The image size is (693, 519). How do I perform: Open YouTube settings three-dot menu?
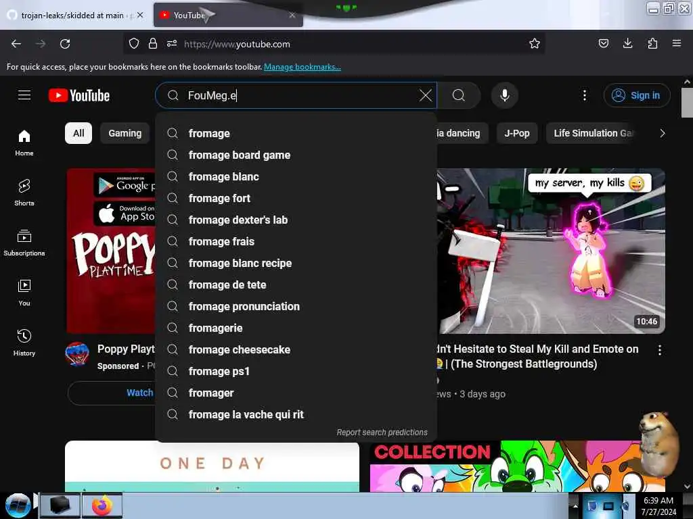584,95
